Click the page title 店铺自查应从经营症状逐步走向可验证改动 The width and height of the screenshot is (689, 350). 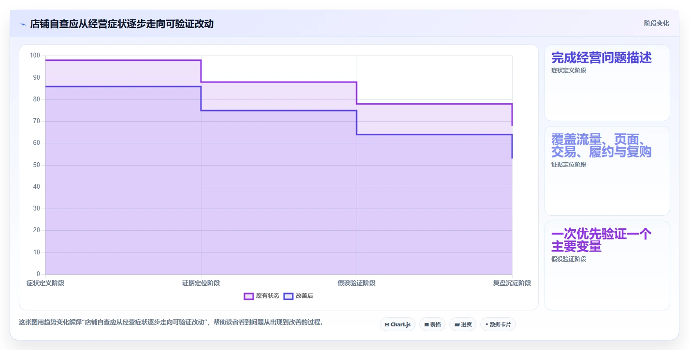tap(122, 24)
